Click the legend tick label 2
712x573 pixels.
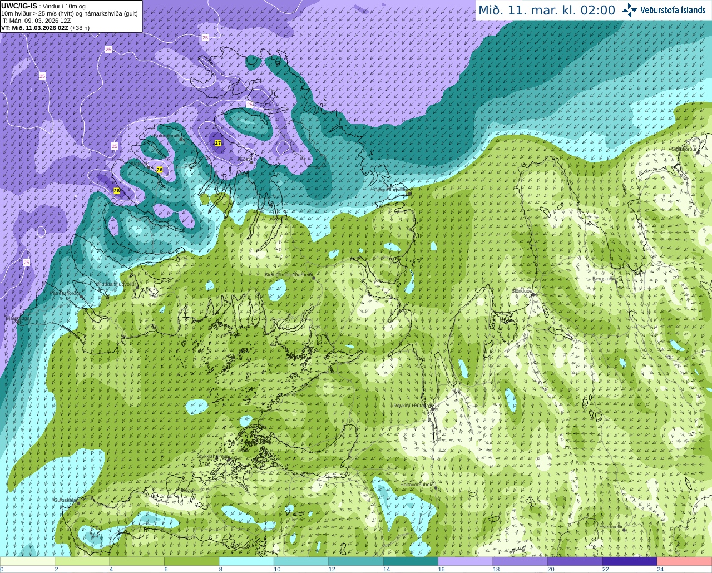point(56,569)
